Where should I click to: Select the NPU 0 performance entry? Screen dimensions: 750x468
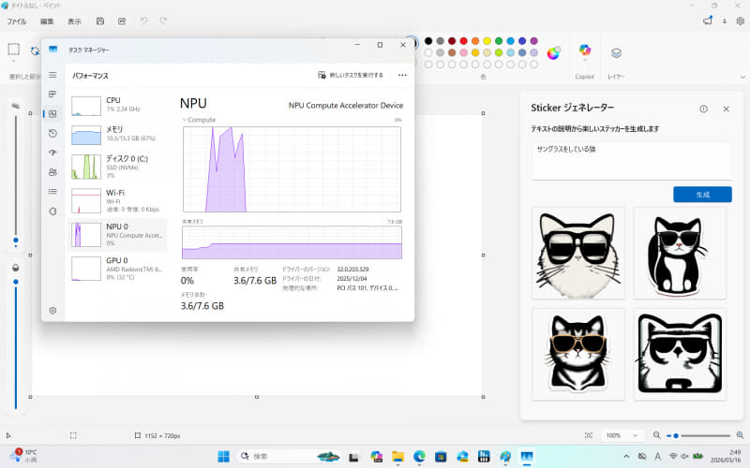(118, 235)
